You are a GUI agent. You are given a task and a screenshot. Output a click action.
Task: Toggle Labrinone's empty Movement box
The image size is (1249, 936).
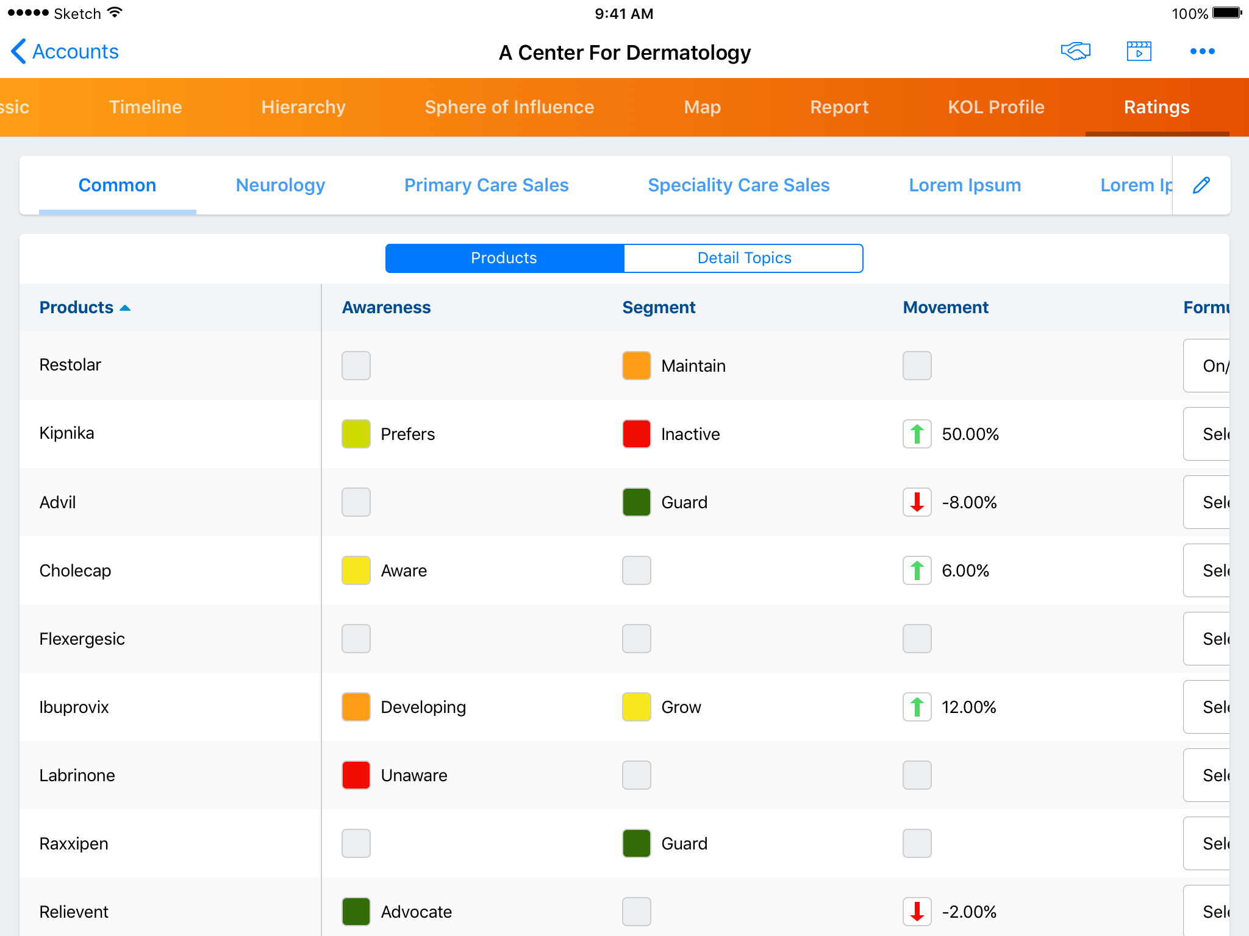click(917, 775)
